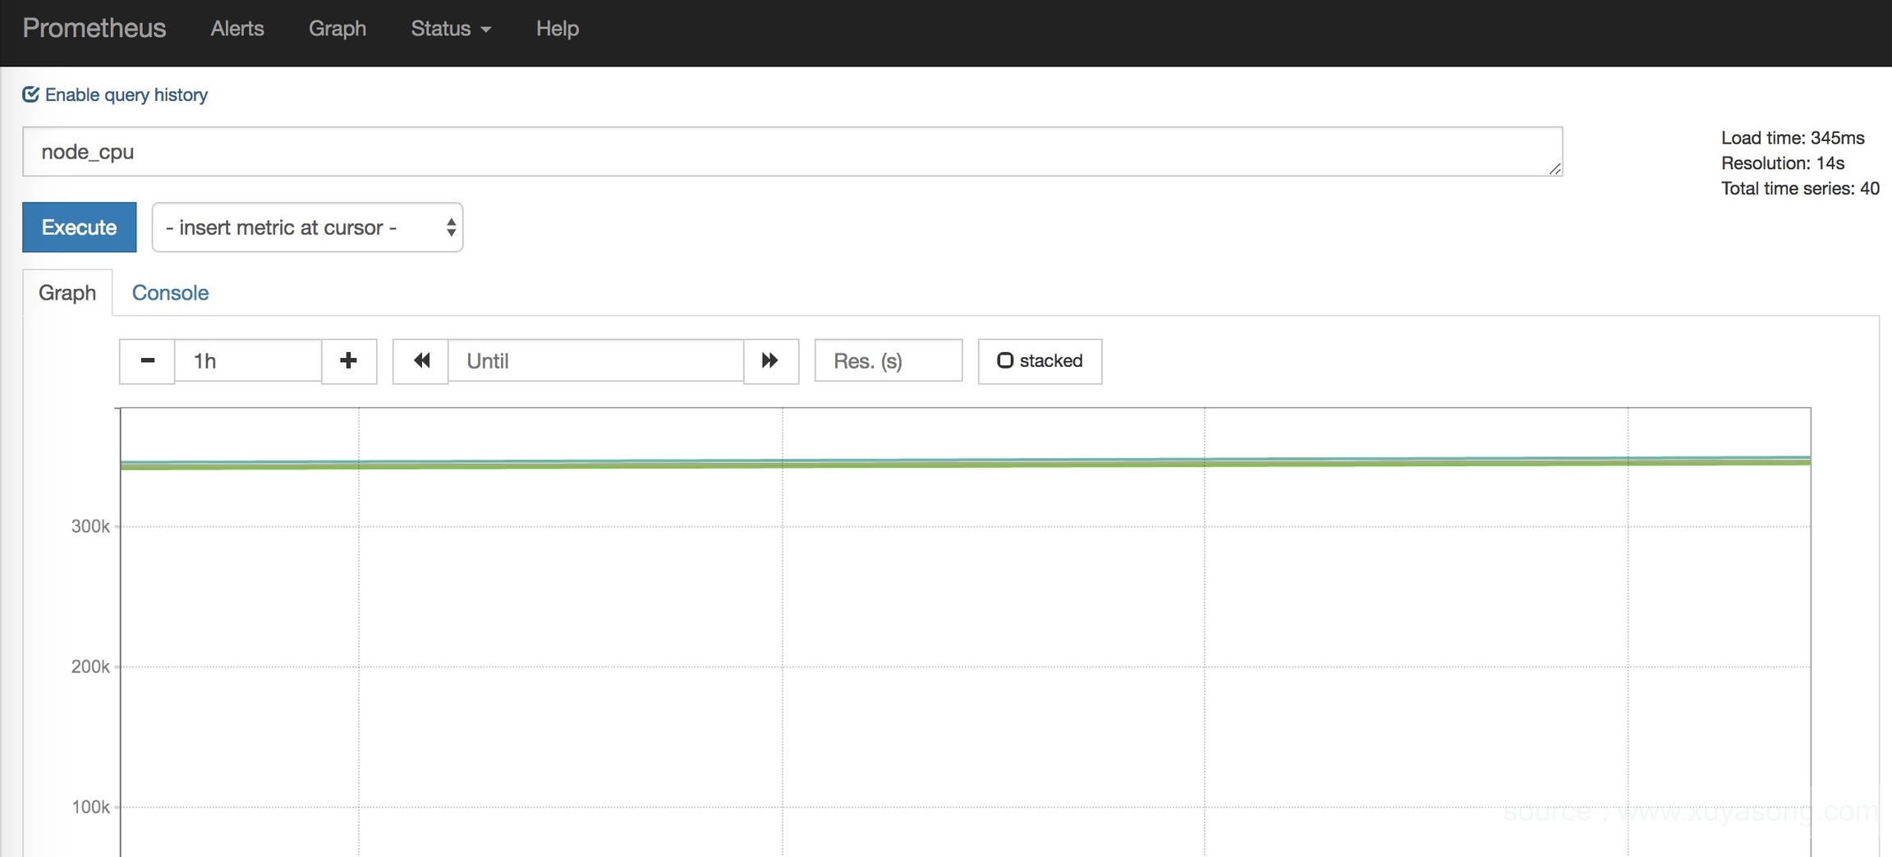Viewport: 1892px width, 857px height.
Task: Click the rewind double-arrow icon
Action: [420, 361]
